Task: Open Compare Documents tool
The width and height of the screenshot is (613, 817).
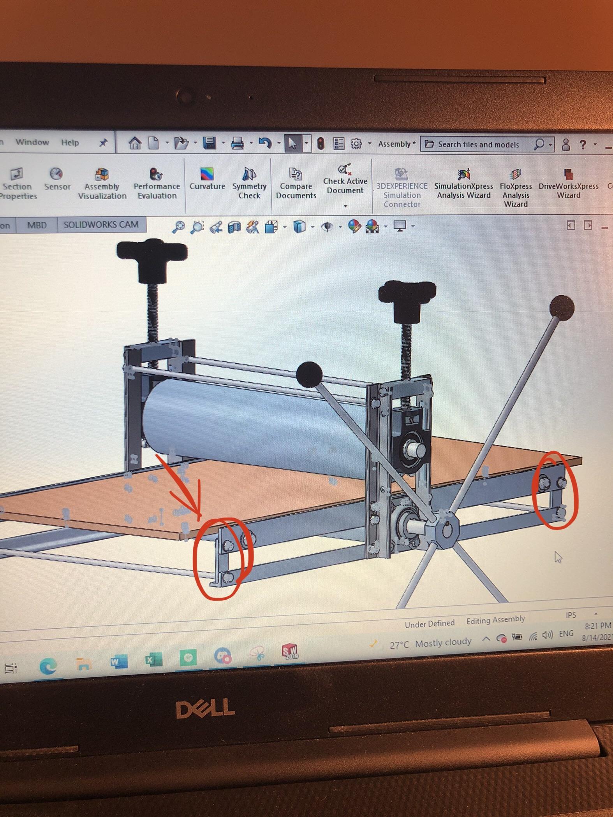Action: pos(296,183)
